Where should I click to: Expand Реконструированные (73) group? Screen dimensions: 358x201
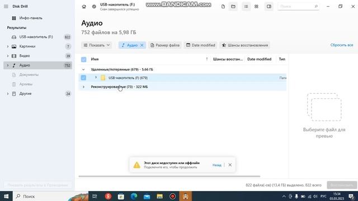point(83,87)
